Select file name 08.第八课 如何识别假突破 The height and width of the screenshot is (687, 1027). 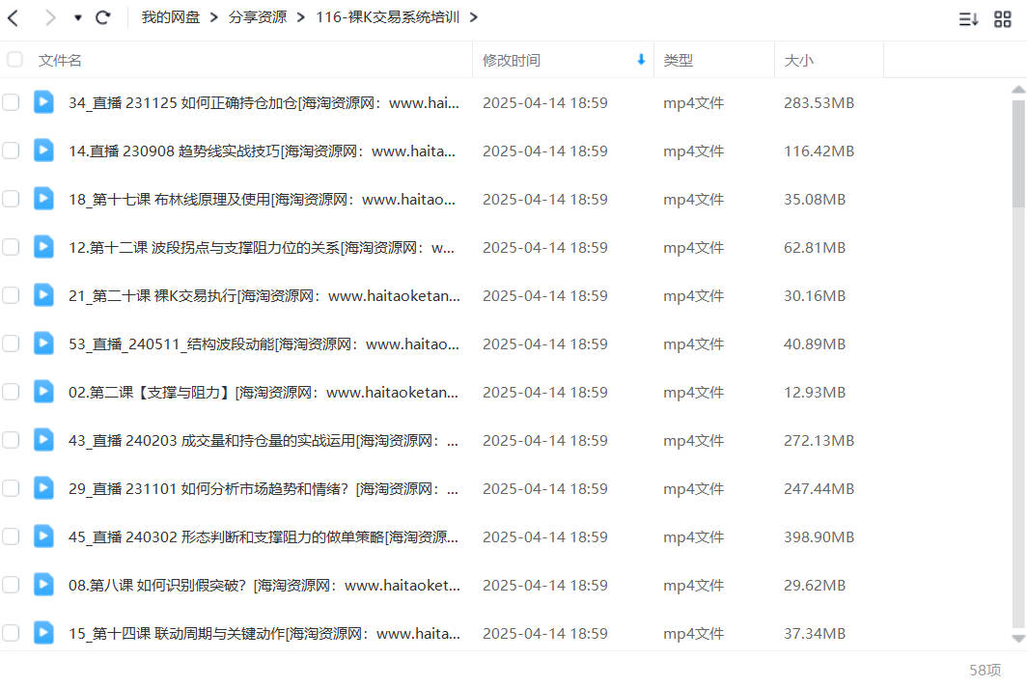(x=264, y=586)
